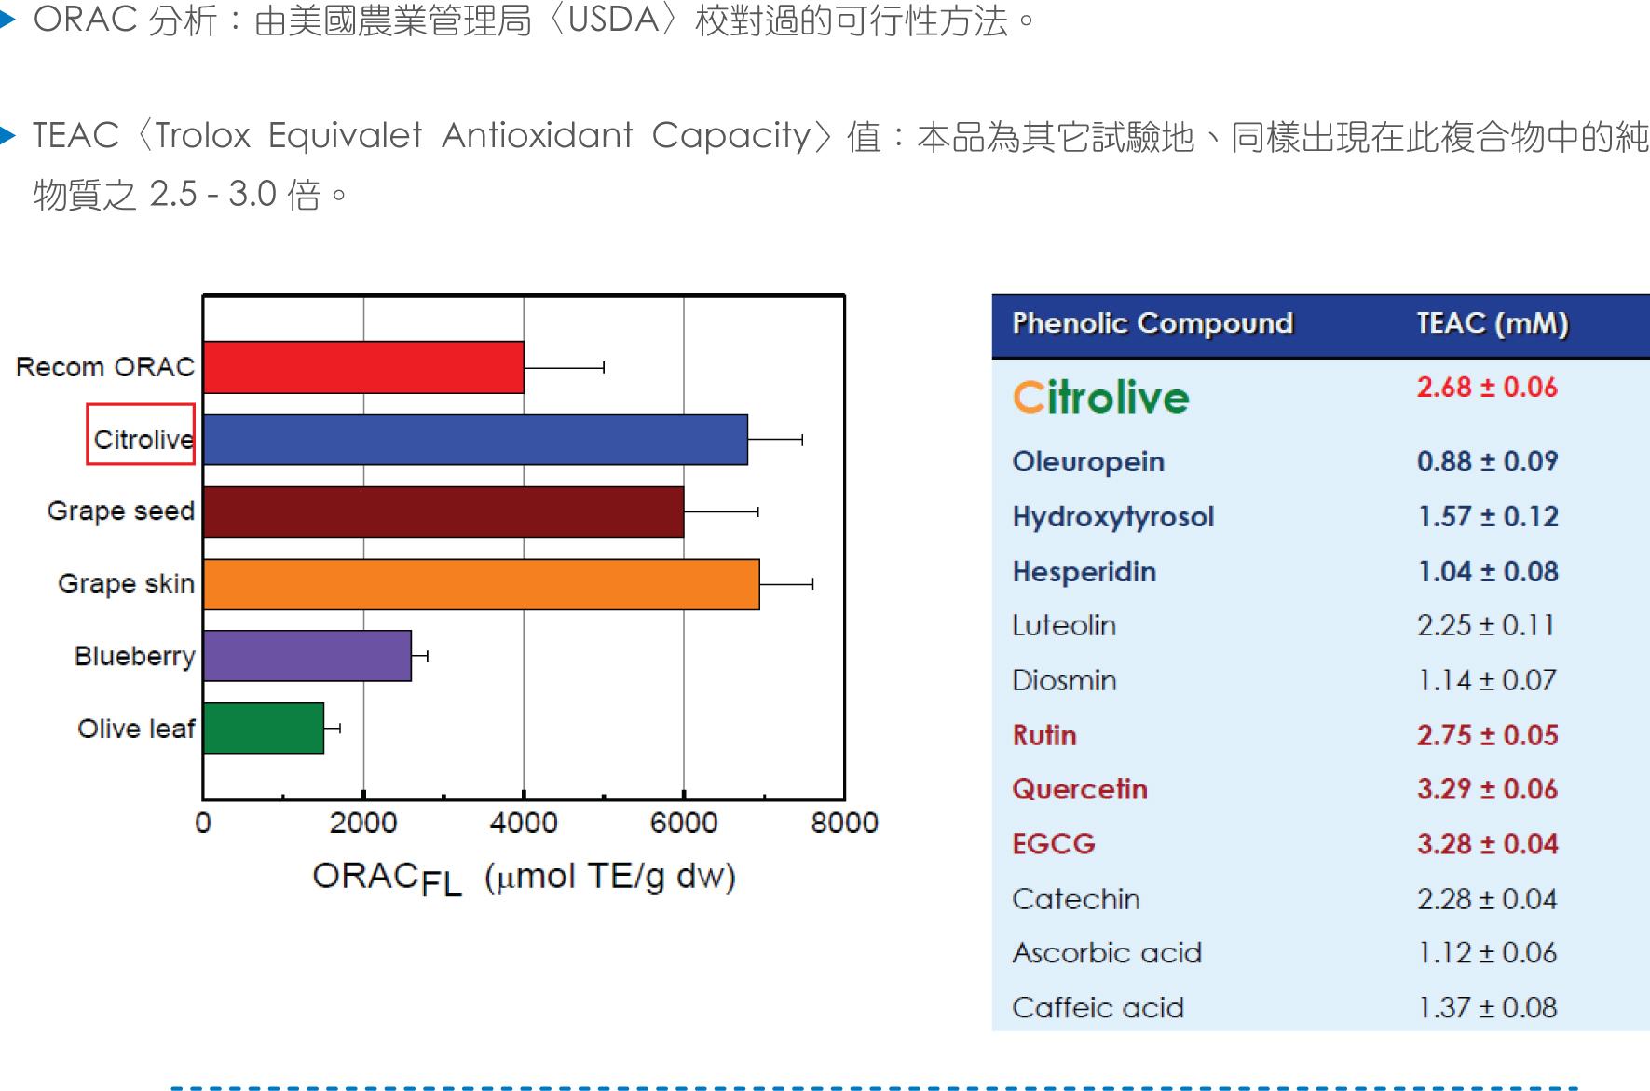Click the orange Grape skin bar

click(x=482, y=584)
